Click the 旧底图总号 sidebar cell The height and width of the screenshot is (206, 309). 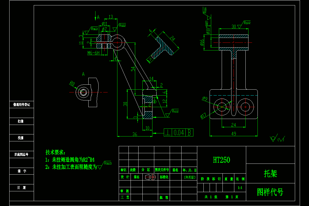click(22, 154)
